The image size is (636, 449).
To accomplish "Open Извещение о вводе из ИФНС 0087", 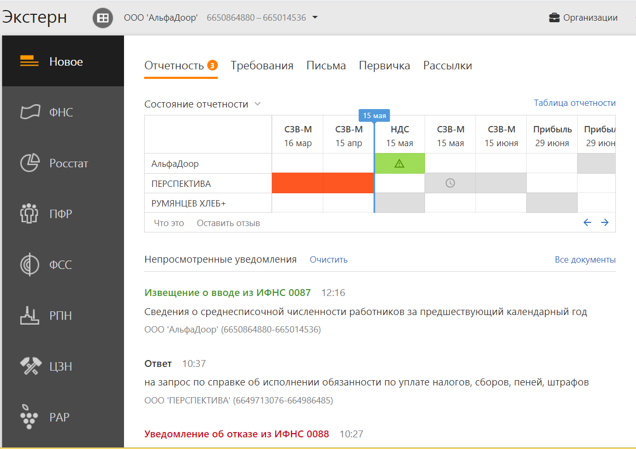I will [228, 292].
